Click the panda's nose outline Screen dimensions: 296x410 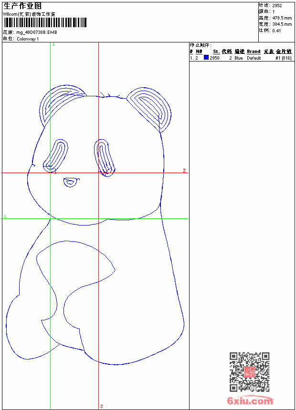(x=71, y=182)
